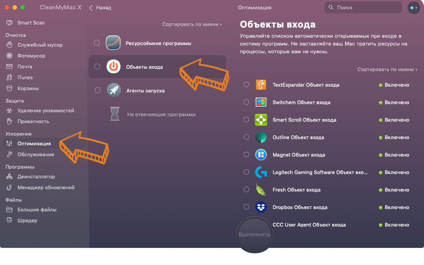
Task: Open Деинсталлятор sidebar label
Action: pyautogui.click(x=36, y=177)
